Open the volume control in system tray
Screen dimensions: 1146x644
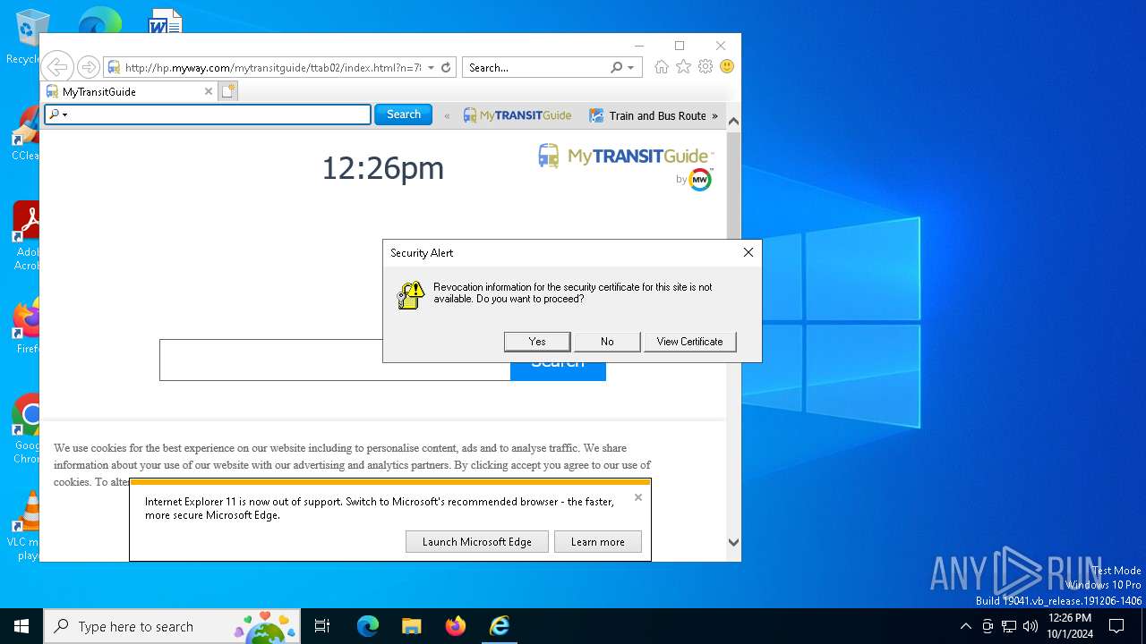point(1031,626)
